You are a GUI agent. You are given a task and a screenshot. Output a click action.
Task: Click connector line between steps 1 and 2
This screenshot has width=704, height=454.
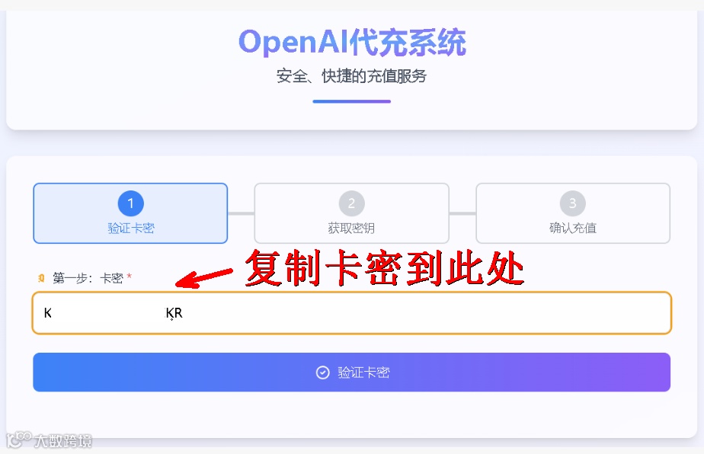(x=241, y=213)
